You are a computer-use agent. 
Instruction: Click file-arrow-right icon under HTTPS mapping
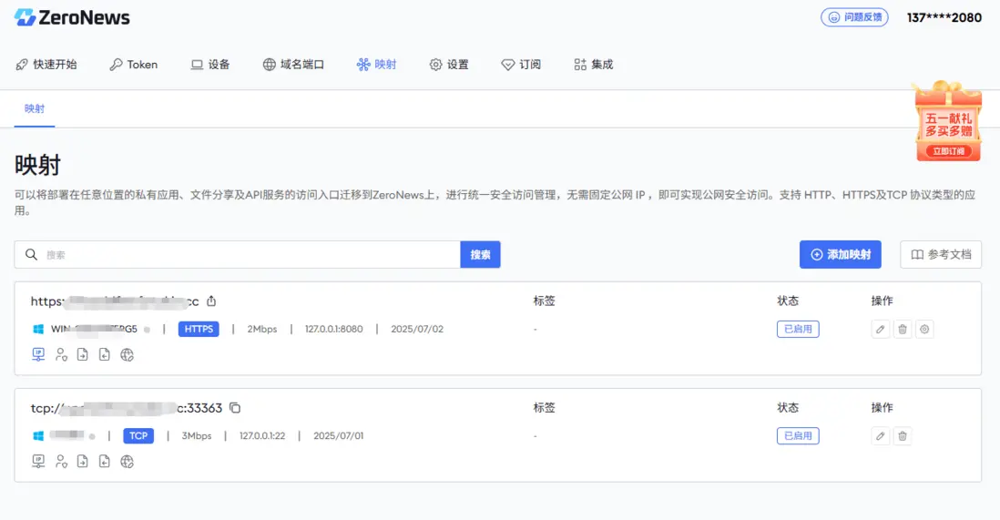coord(82,355)
